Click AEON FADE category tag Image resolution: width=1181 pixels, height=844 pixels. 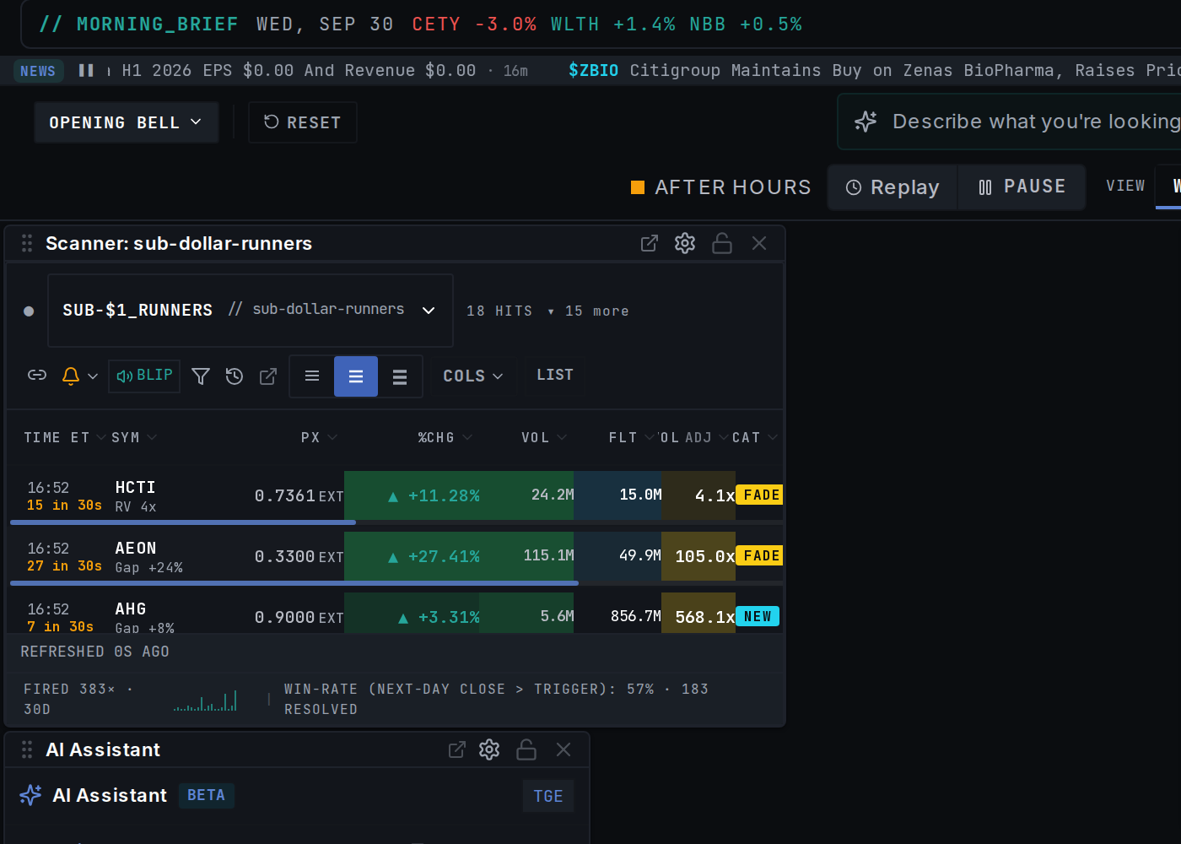759,555
